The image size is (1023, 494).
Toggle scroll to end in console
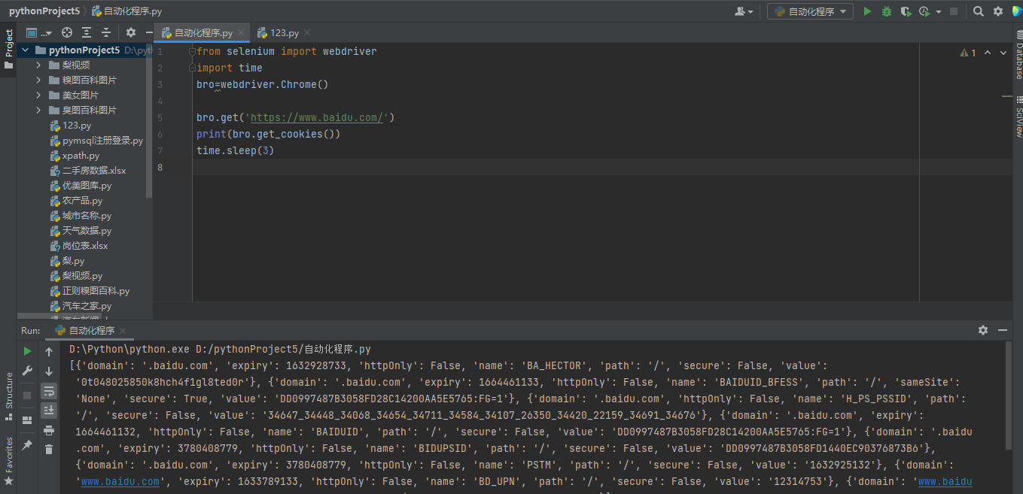click(49, 410)
